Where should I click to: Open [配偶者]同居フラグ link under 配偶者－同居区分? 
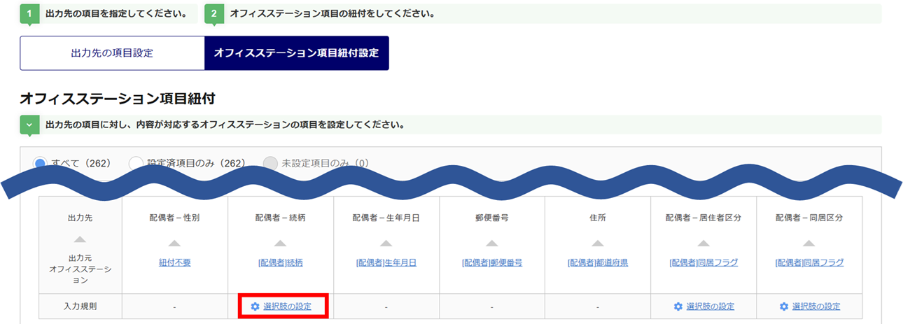tap(809, 263)
